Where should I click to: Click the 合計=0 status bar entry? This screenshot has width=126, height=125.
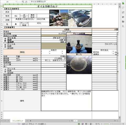click(x=25, y=124)
